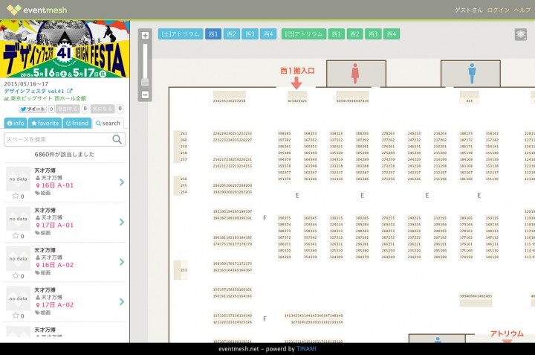Open external link icon beside デザインフェスタ vol.41
This screenshot has width=535, height=355.
[70, 91]
